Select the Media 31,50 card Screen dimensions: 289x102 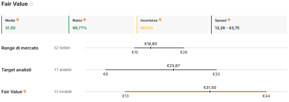point(34,25)
